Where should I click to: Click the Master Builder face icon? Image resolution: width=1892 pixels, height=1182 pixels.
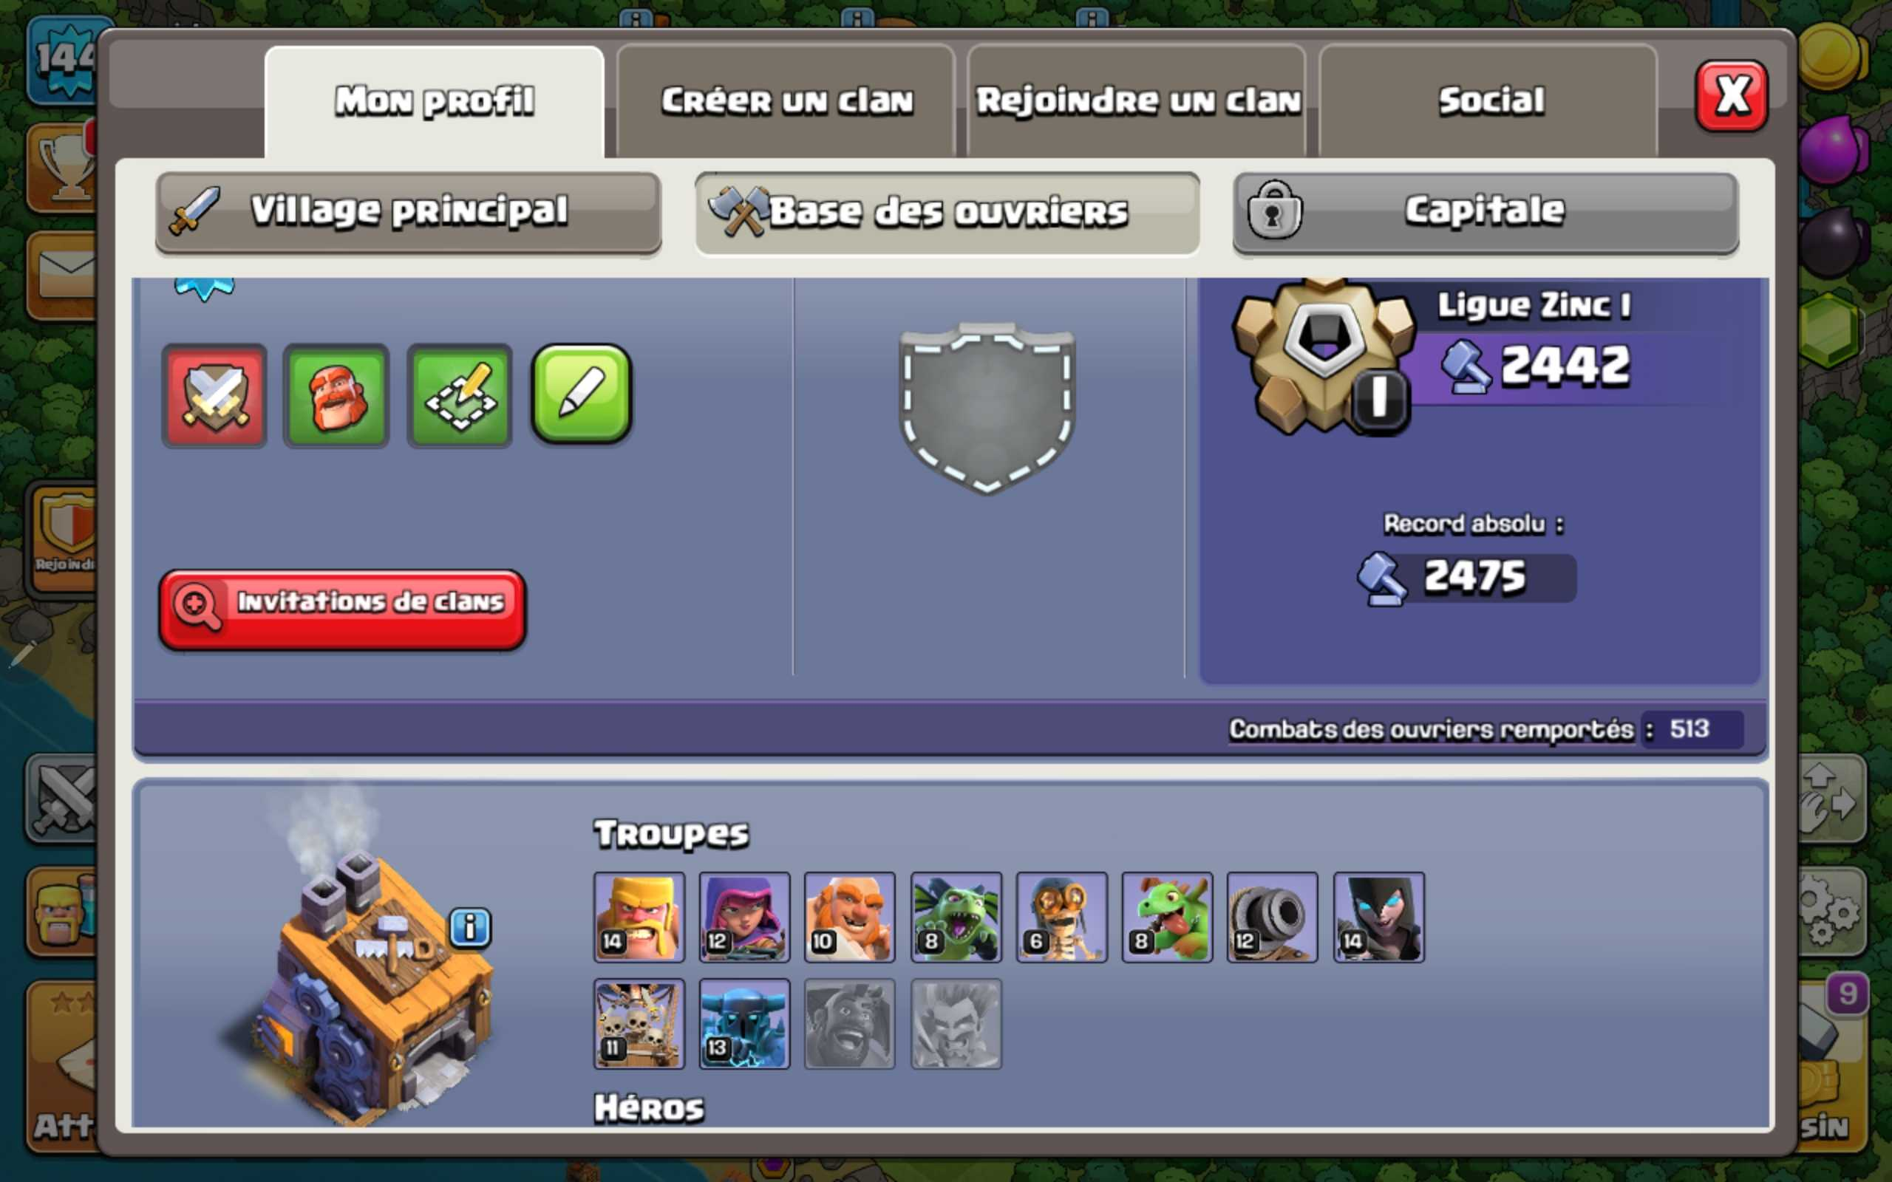click(x=337, y=395)
